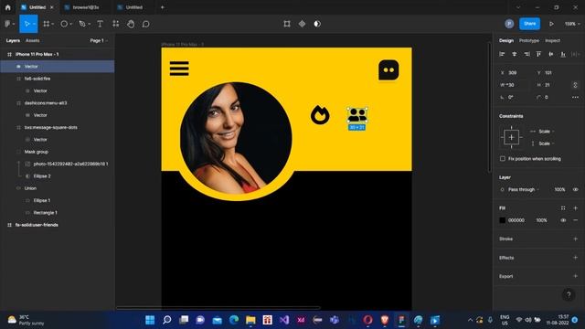Screen dimensions: 585x329
Task: Select the Text tool
Action: [100, 24]
